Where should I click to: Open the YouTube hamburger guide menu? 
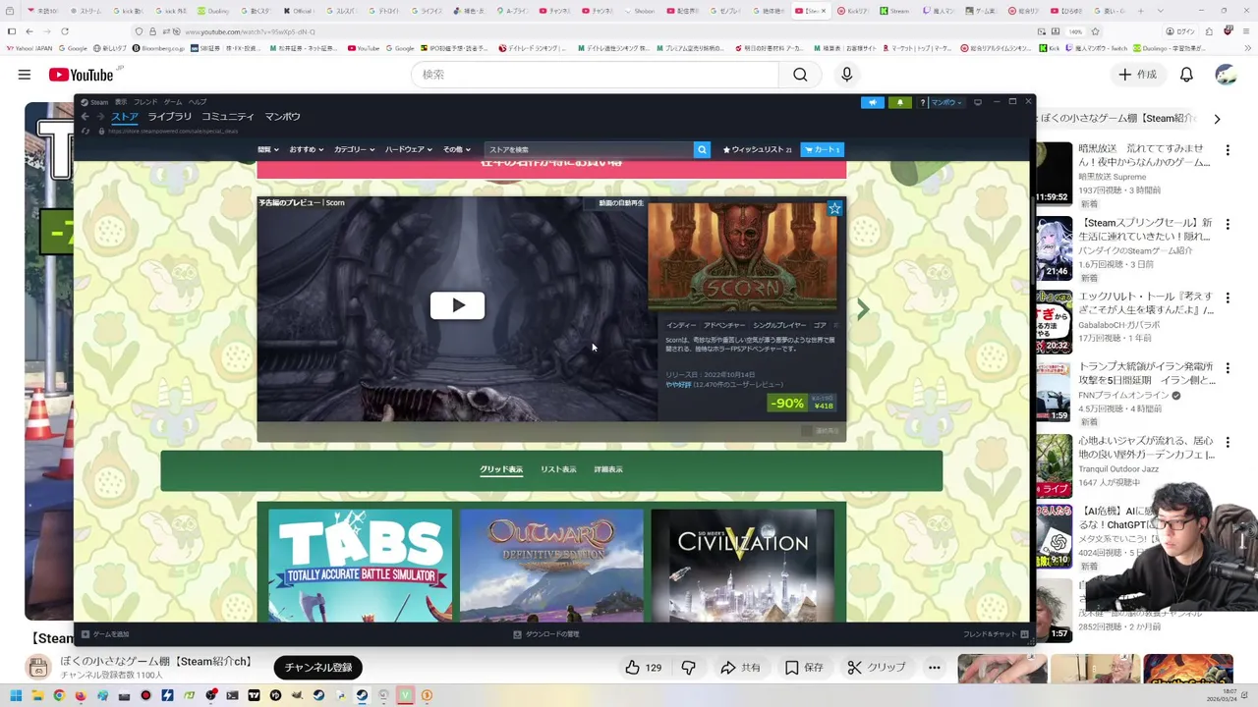24,75
